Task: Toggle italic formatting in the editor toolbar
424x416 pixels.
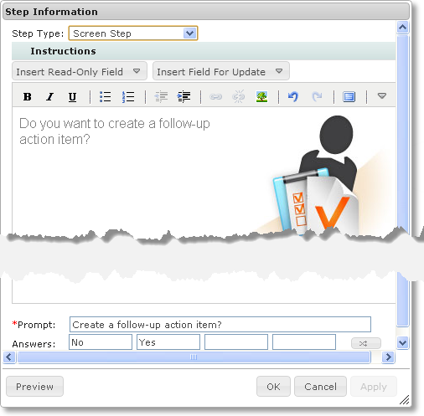Action: click(50, 97)
